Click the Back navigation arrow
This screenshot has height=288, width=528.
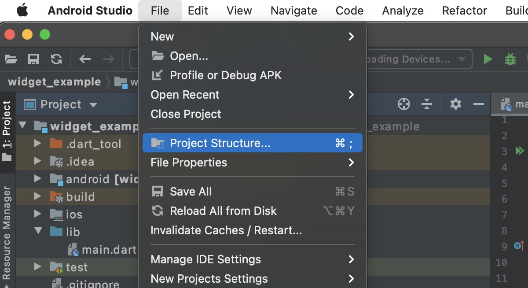click(x=84, y=59)
